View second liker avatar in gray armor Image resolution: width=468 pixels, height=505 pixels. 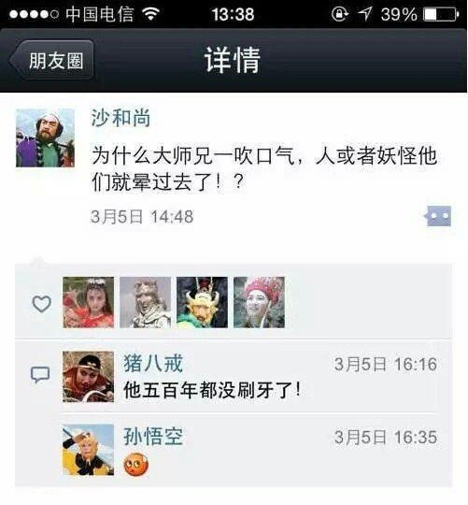[x=146, y=302]
